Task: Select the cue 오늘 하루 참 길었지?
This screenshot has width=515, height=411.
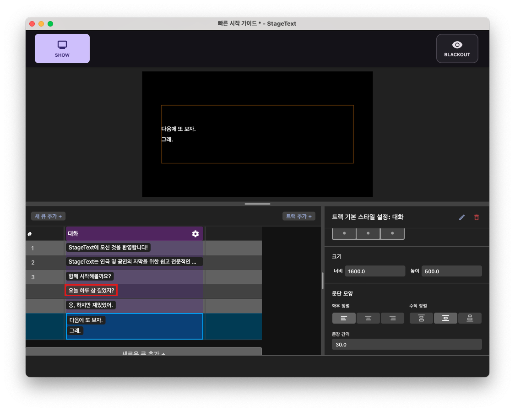Action: [x=91, y=290]
